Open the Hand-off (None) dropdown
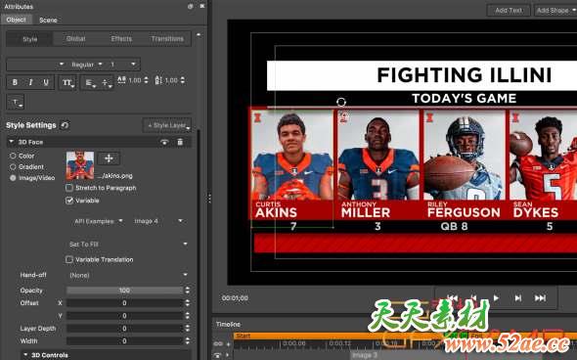The image size is (577, 360). [x=128, y=275]
